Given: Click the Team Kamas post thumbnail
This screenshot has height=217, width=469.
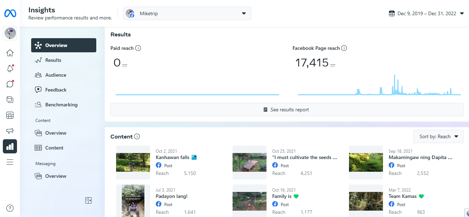Looking at the screenshot, I should point(366,200).
